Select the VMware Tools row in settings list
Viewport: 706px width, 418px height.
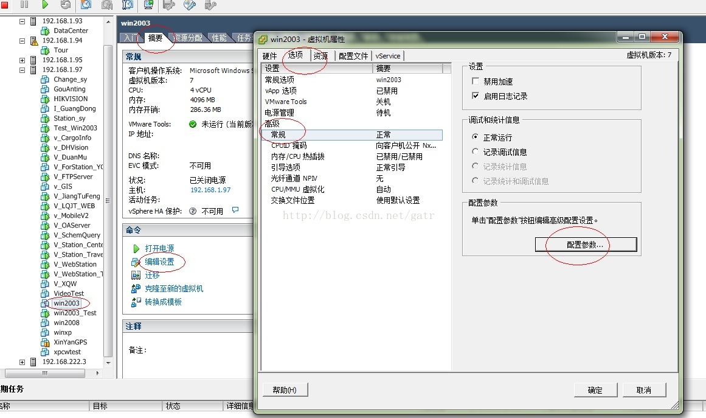[x=351, y=102]
